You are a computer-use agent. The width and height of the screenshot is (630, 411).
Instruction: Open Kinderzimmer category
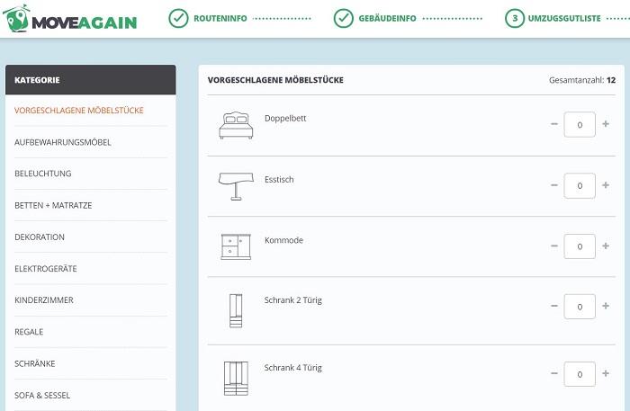44,299
